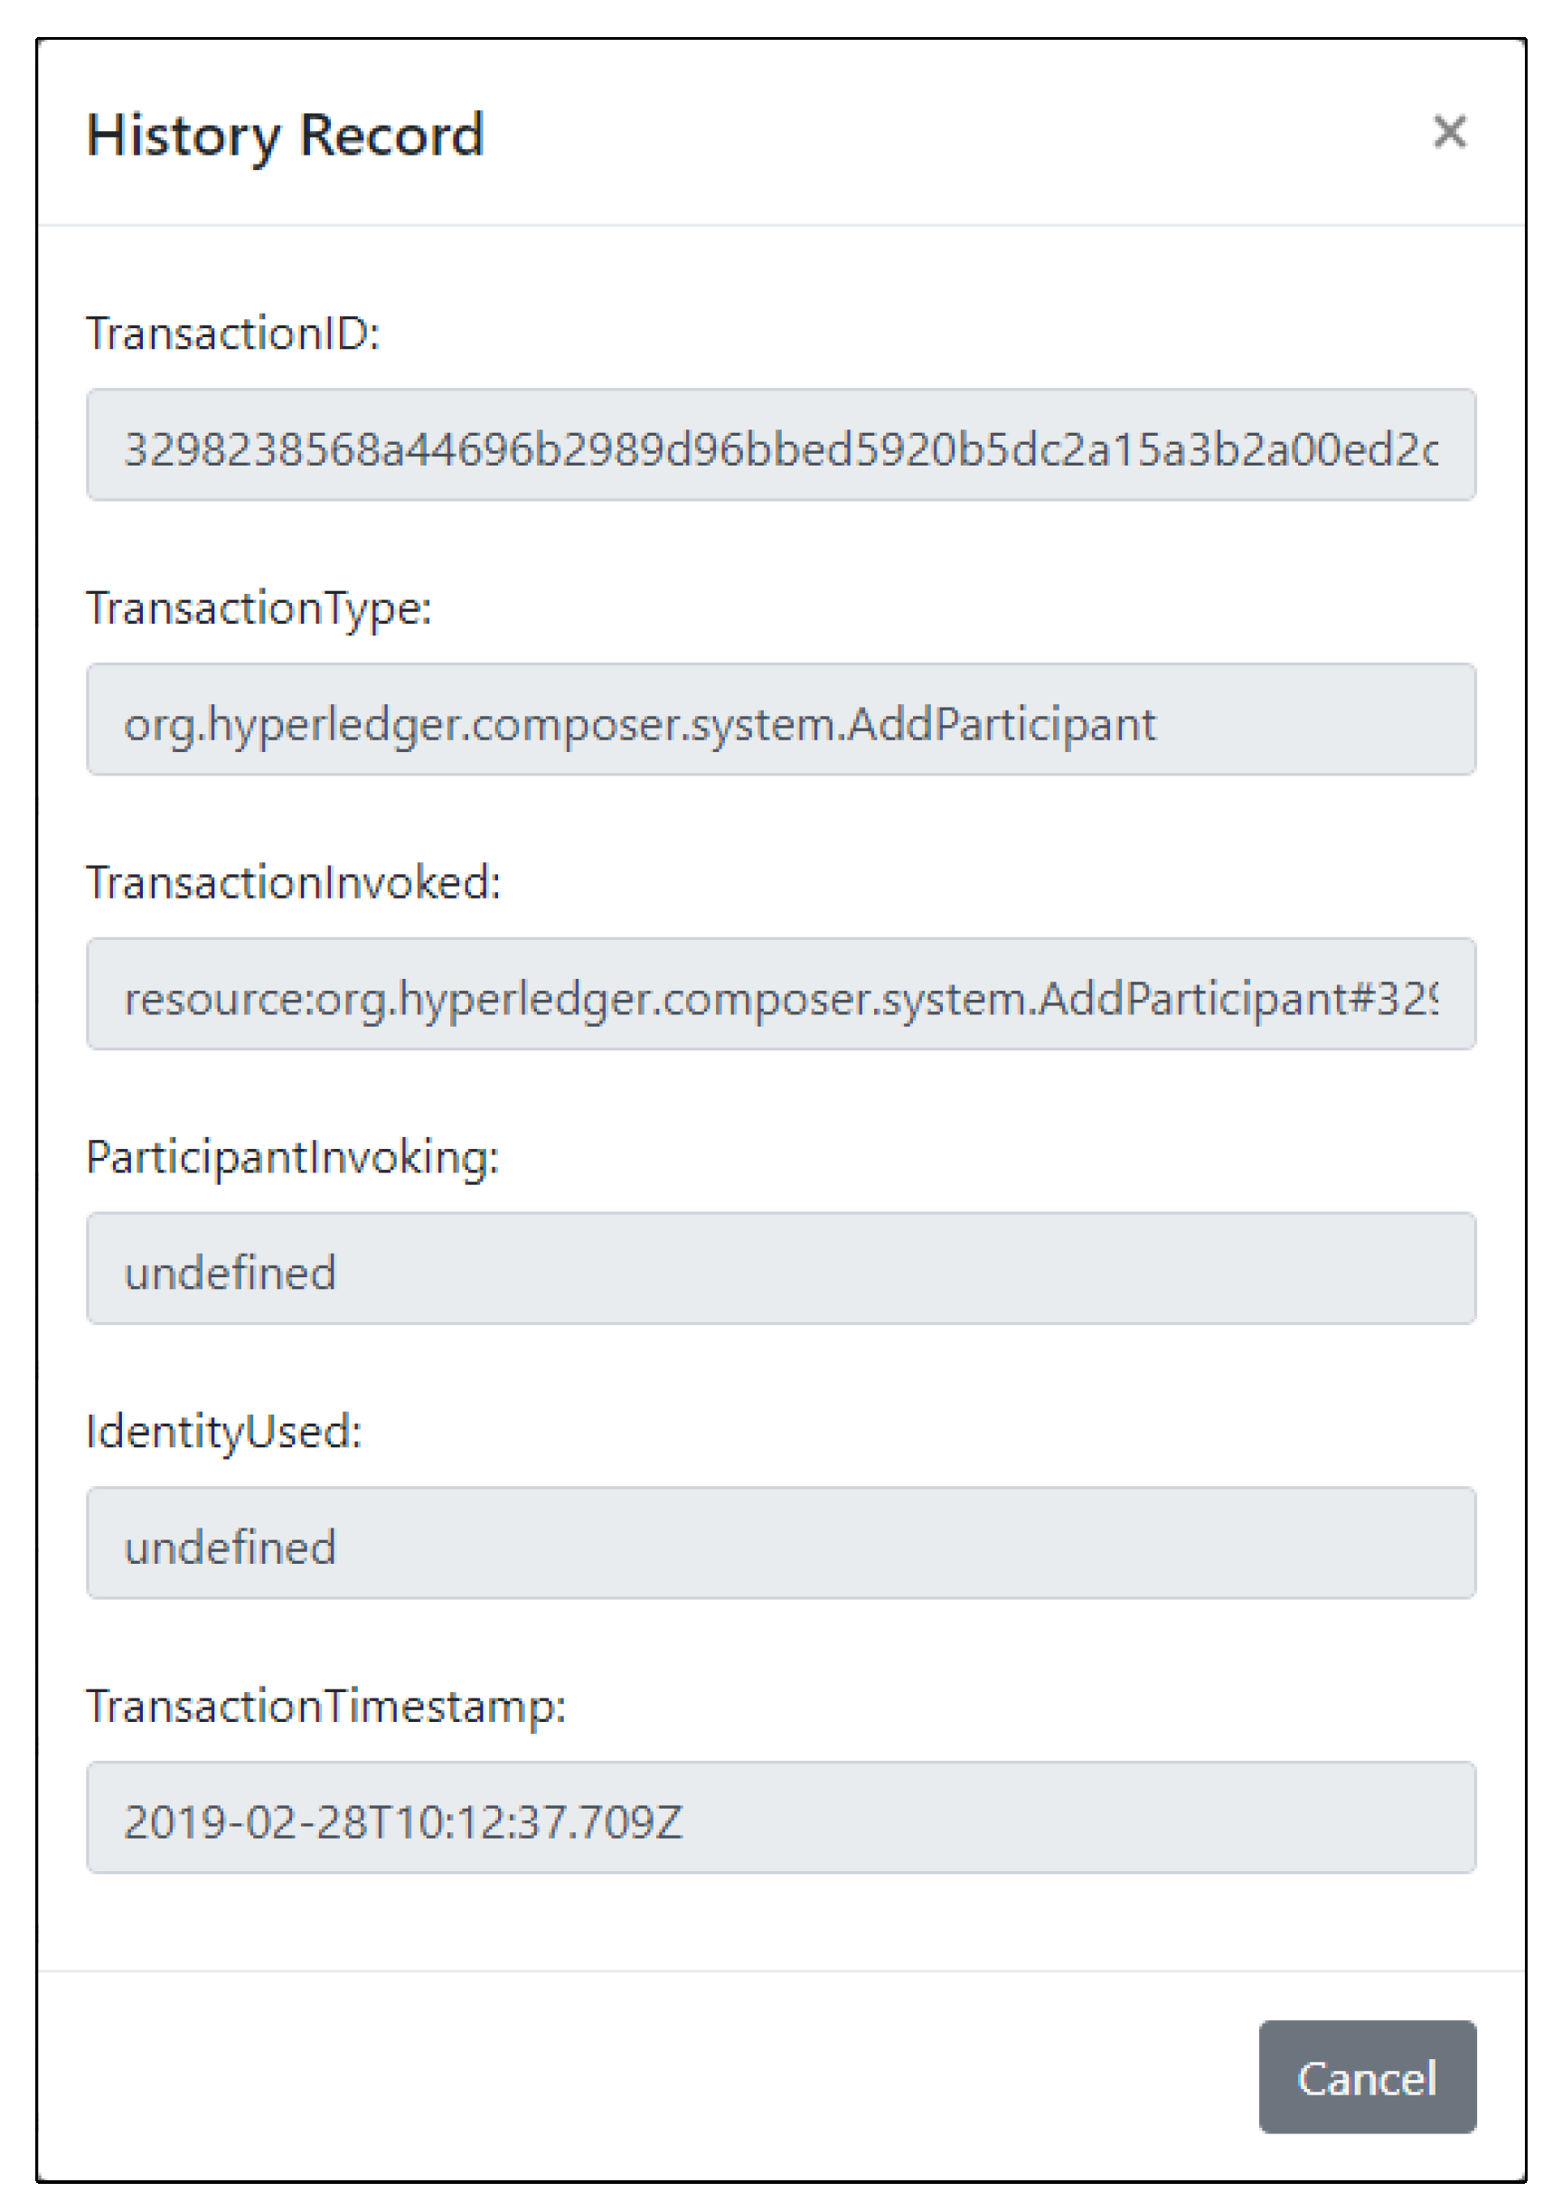This screenshot has width=1562, height=2211.
Task: Click the IdentityUsed: label
Action: 224,1433
